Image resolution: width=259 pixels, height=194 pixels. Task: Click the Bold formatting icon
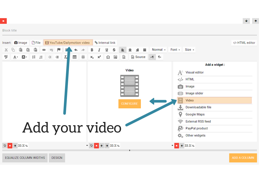click(92, 50)
